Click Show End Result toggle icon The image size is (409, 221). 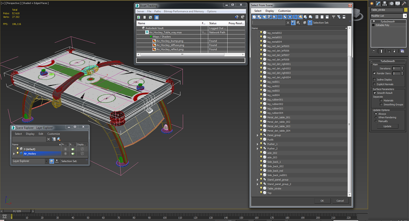point(381,51)
